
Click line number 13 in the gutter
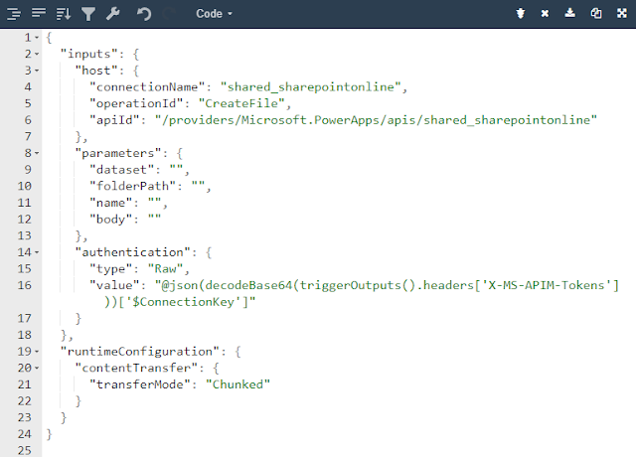tap(24, 235)
